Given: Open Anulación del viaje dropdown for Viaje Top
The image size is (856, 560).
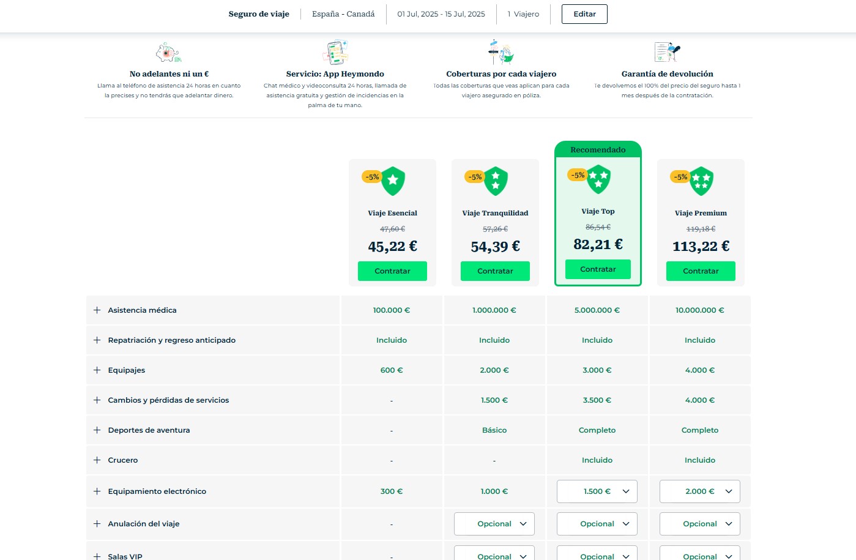Looking at the screenshot, I should 597,524.
